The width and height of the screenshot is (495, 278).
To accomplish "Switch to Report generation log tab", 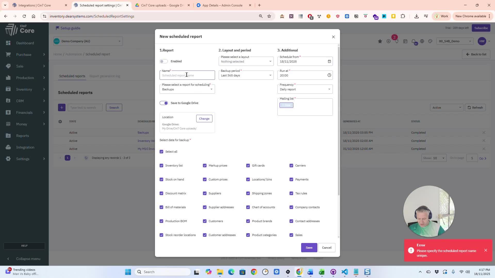I will (x=105, y=76).
